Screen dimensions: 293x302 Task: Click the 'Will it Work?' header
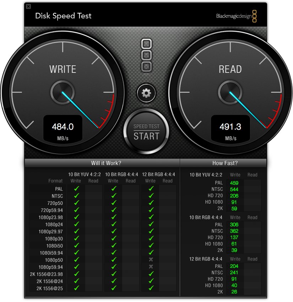pos(106,163)
